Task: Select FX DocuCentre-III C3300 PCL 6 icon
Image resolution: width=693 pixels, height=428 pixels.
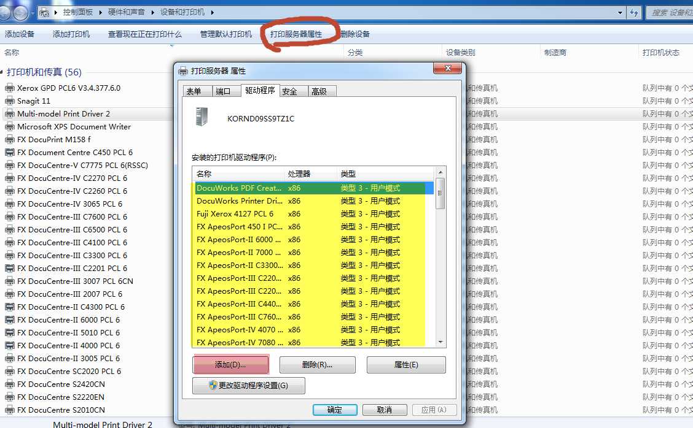Action: click(9, 255)
